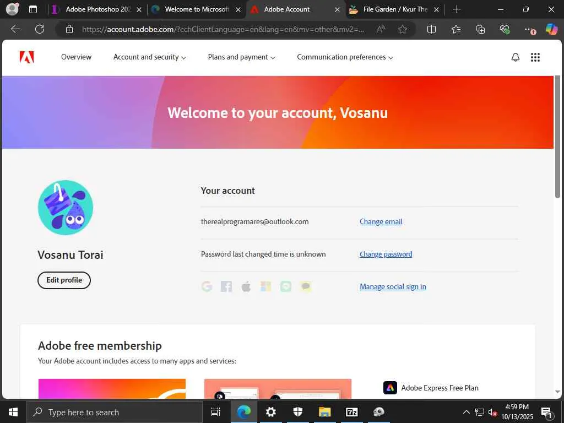
Task: Open the Favorites list icon
Action: (x=455, y=29)
